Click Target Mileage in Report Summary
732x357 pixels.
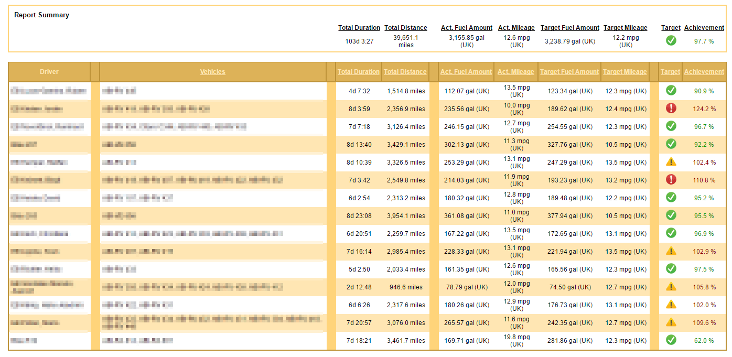pyautogui.click(x=626, y=28)
